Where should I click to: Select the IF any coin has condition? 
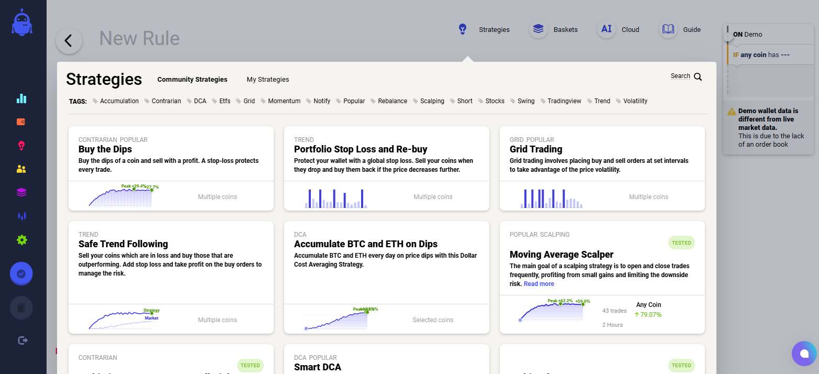tap(770, 54)
